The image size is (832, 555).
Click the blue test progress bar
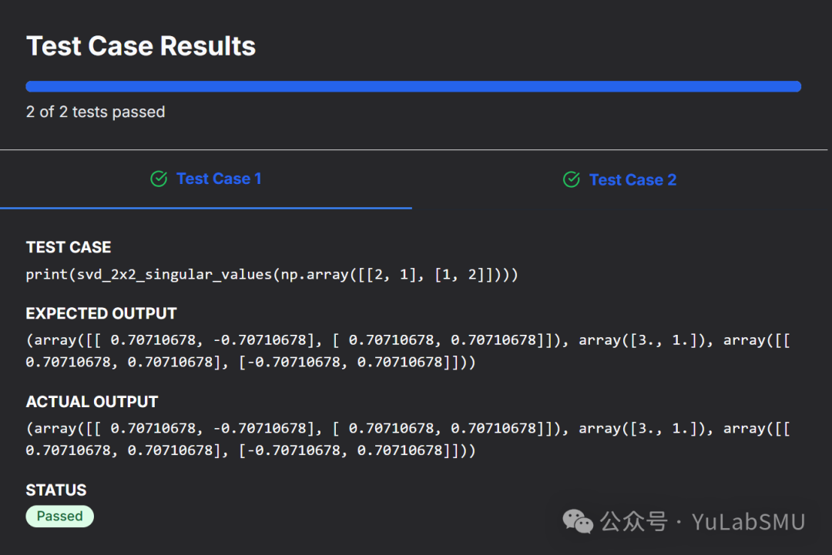point(413,86)
